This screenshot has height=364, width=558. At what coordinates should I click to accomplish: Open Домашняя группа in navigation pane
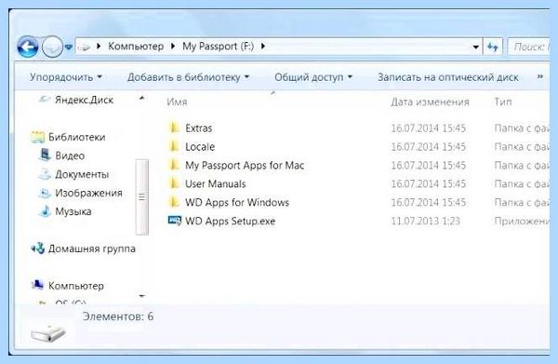(92, 249)
